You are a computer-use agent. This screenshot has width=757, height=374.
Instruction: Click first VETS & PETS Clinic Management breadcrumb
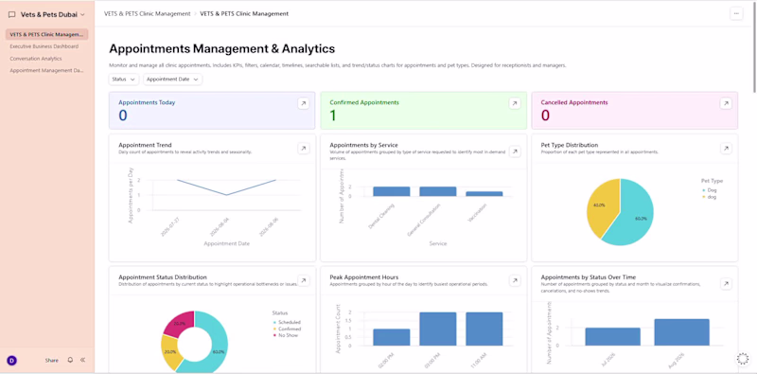(148, 14)
